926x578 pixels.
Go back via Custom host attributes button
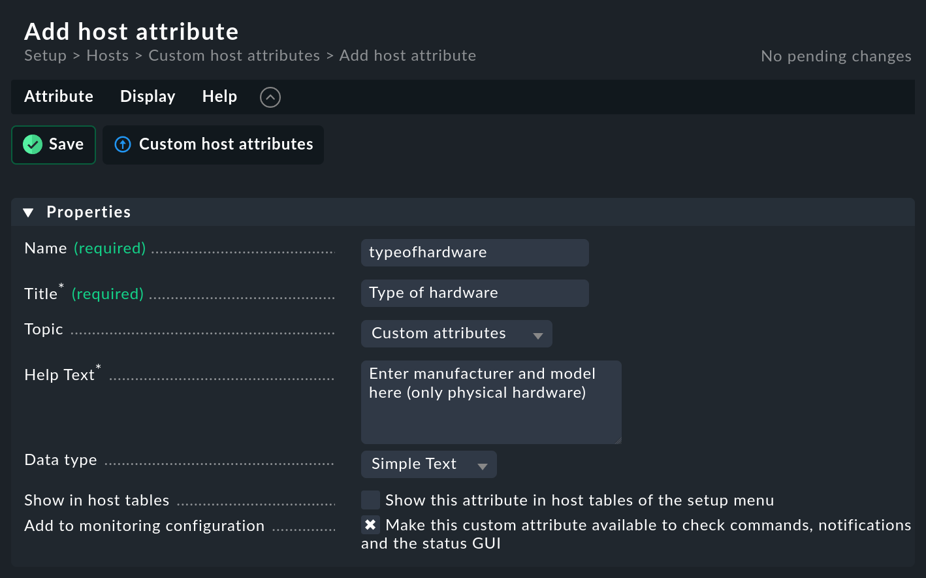tap(213, 145)
